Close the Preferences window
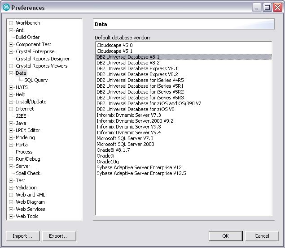The width and height of the screenshot is (285, 248). click(x=277, y=8)
